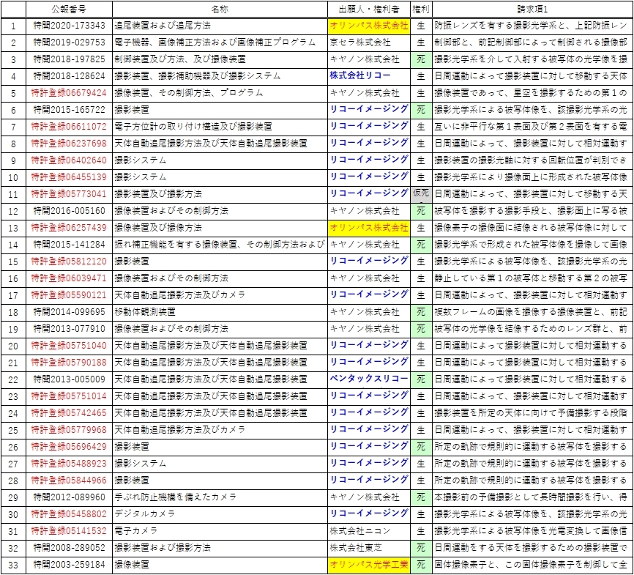Click cell 特開2013-005009
Viewport: 634px width, 575px height.
point(69,379)
